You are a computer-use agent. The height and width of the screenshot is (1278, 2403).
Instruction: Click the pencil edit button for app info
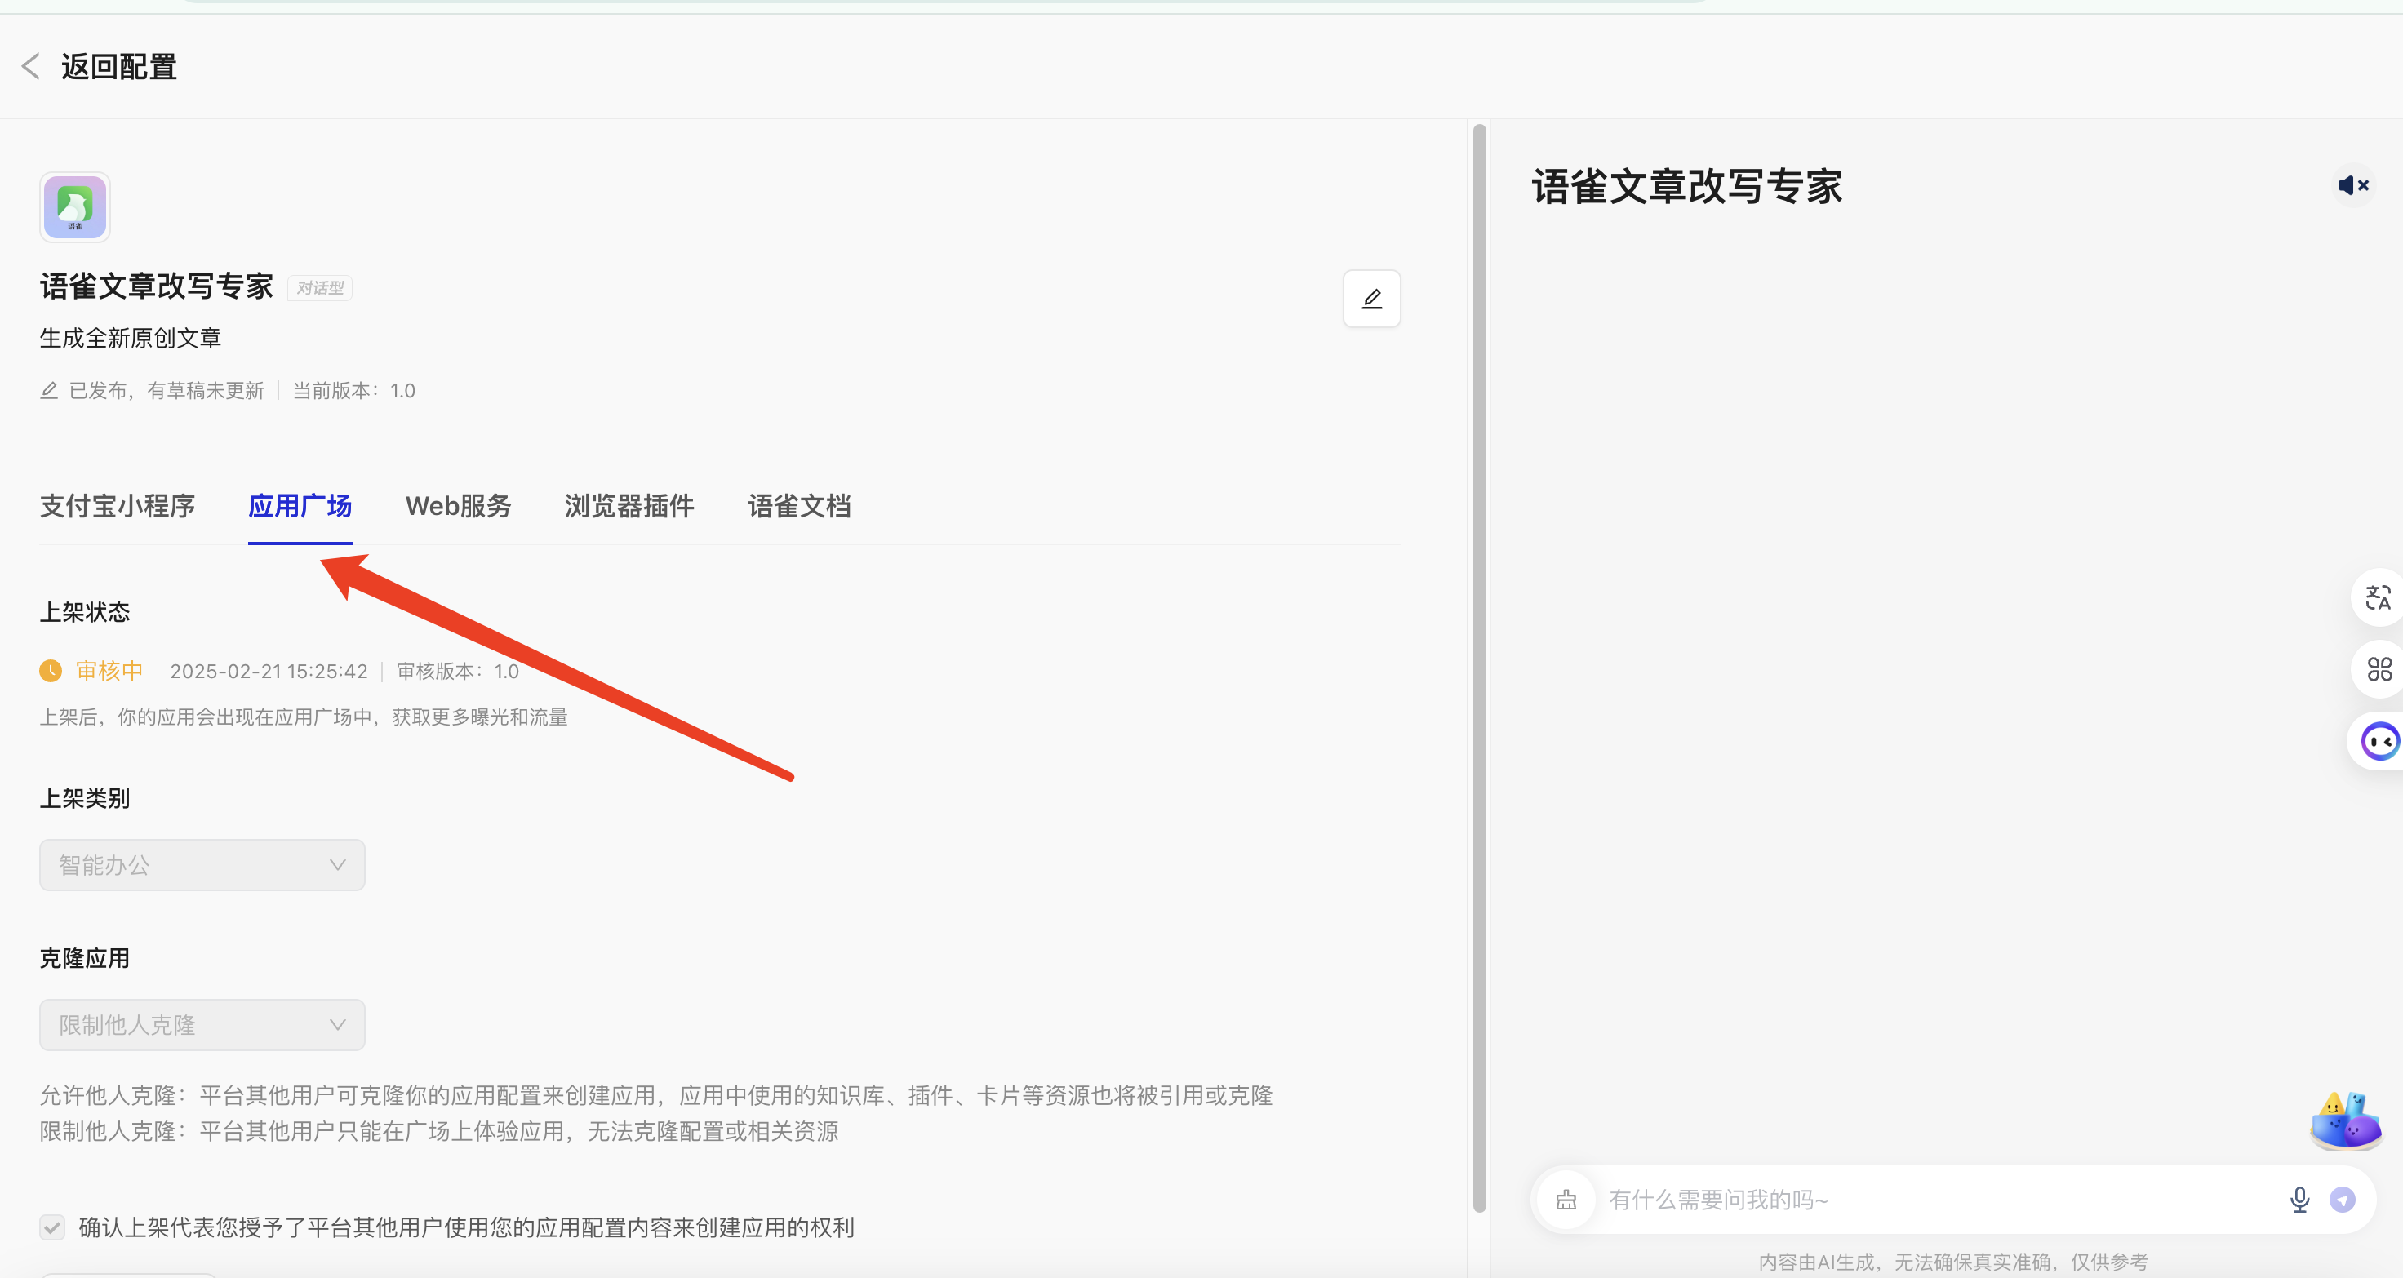1371,299
